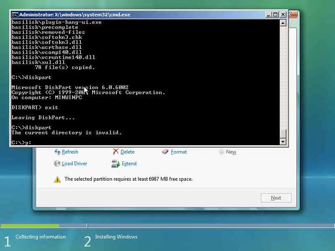Open the cmd.exe title bar system icon
This screenshot has width=335, height=251.
(x=15, y=15)
